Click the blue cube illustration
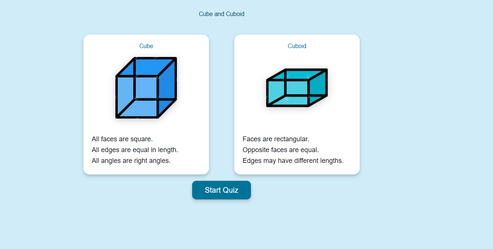This screenshot has width=493, height=249. tap(146, 88)
